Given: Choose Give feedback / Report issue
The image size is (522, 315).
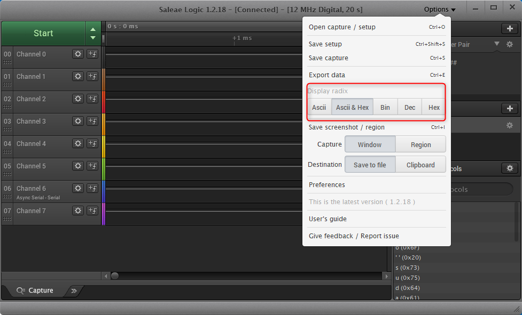Looking at the screenshot, I should (377, 236).
